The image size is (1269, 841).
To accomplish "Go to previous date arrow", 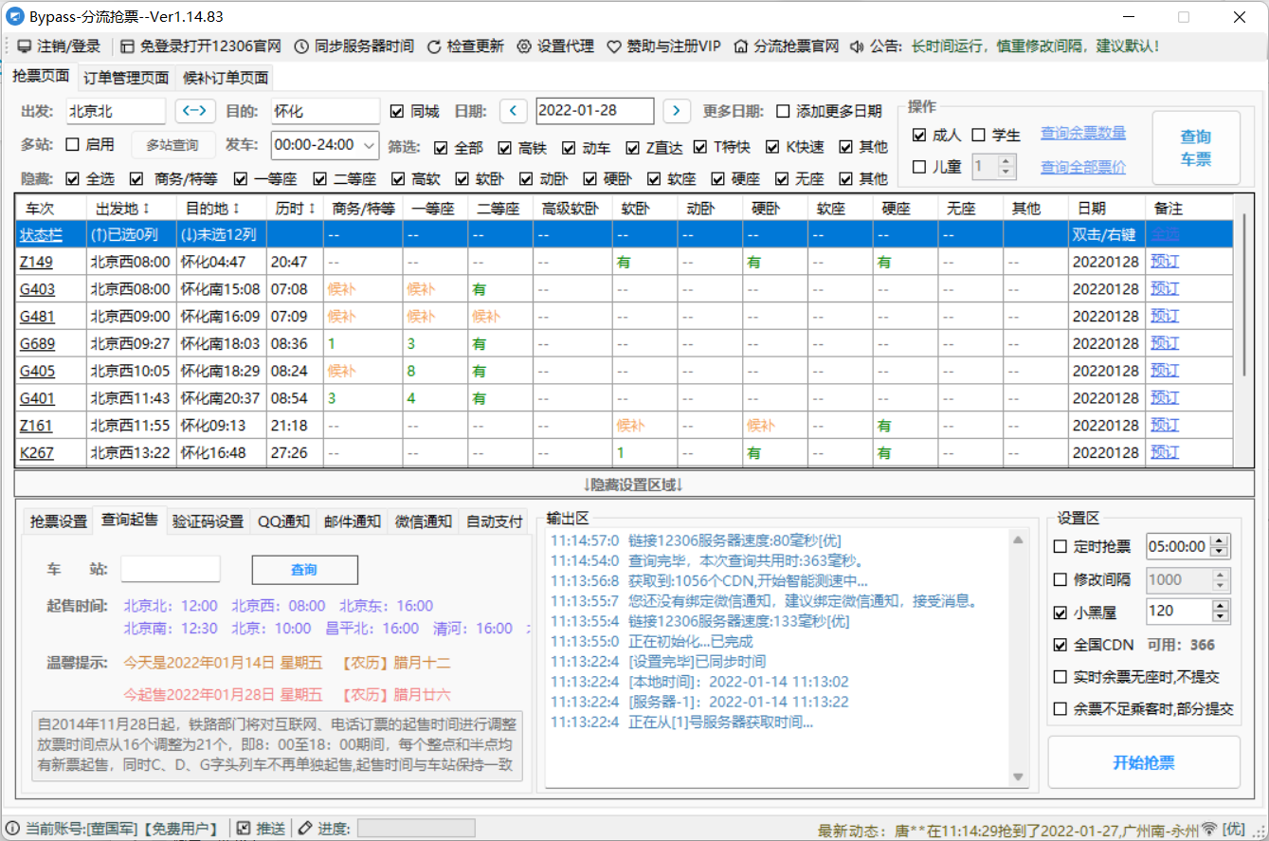I will coord(513,111).
